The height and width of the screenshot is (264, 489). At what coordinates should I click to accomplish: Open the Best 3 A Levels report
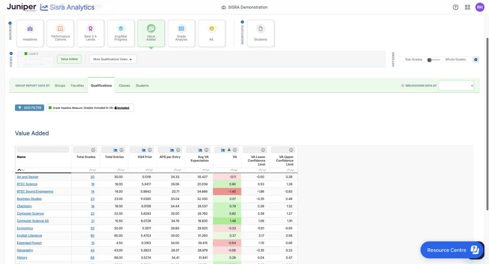90,33
